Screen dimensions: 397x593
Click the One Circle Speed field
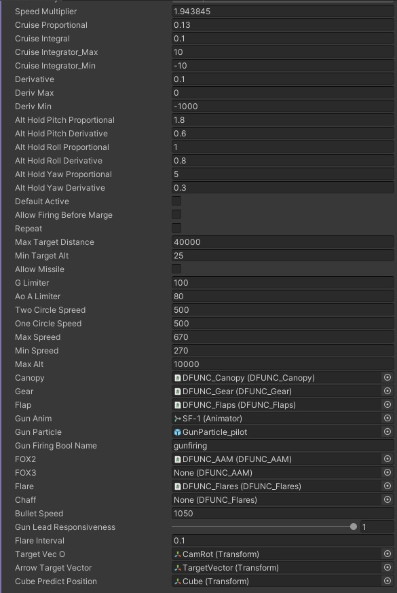point(283,324)
